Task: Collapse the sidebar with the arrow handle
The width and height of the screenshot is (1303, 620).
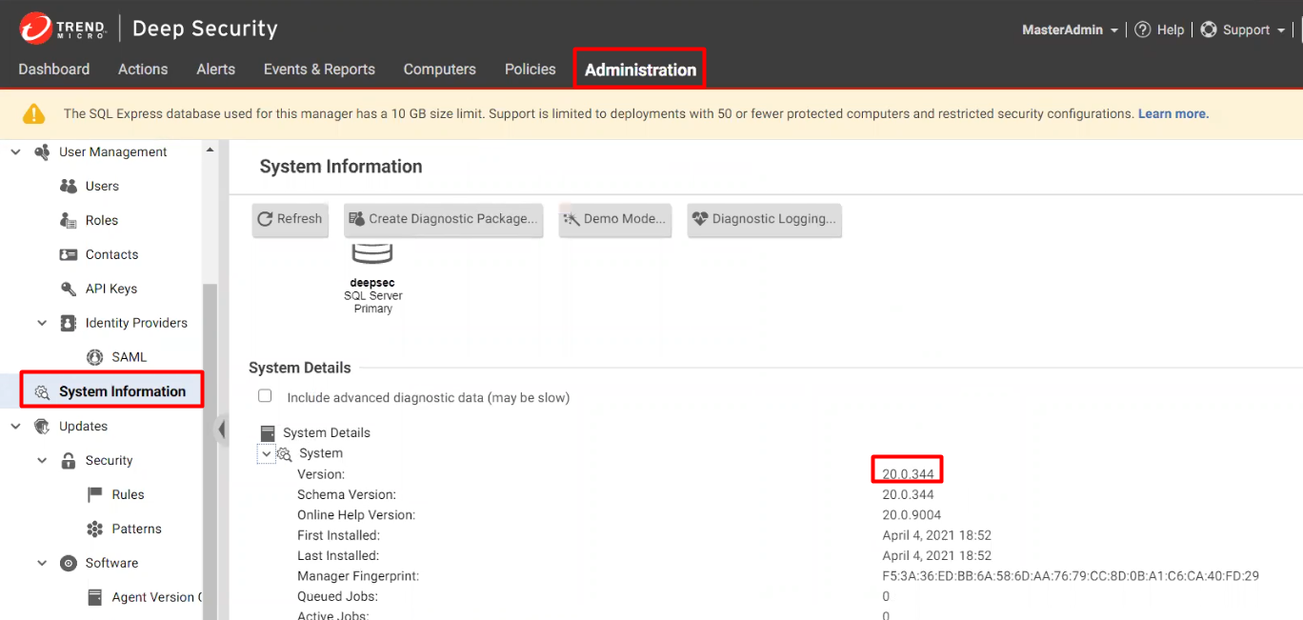Action: [x=222, y=430]
